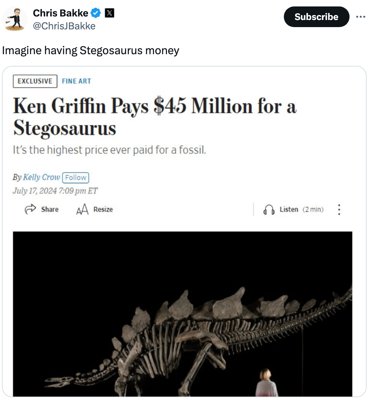375x404 pixels.
Task: Click the blue verified checkmark badge
Action: point(96,13)
